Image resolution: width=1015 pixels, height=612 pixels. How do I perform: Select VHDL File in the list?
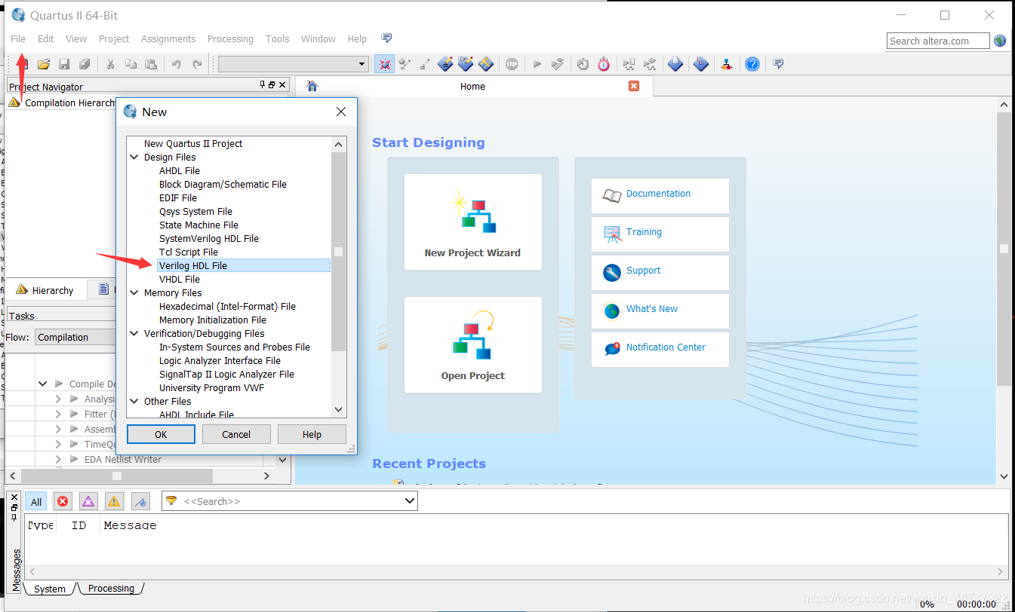click(180, 279)
